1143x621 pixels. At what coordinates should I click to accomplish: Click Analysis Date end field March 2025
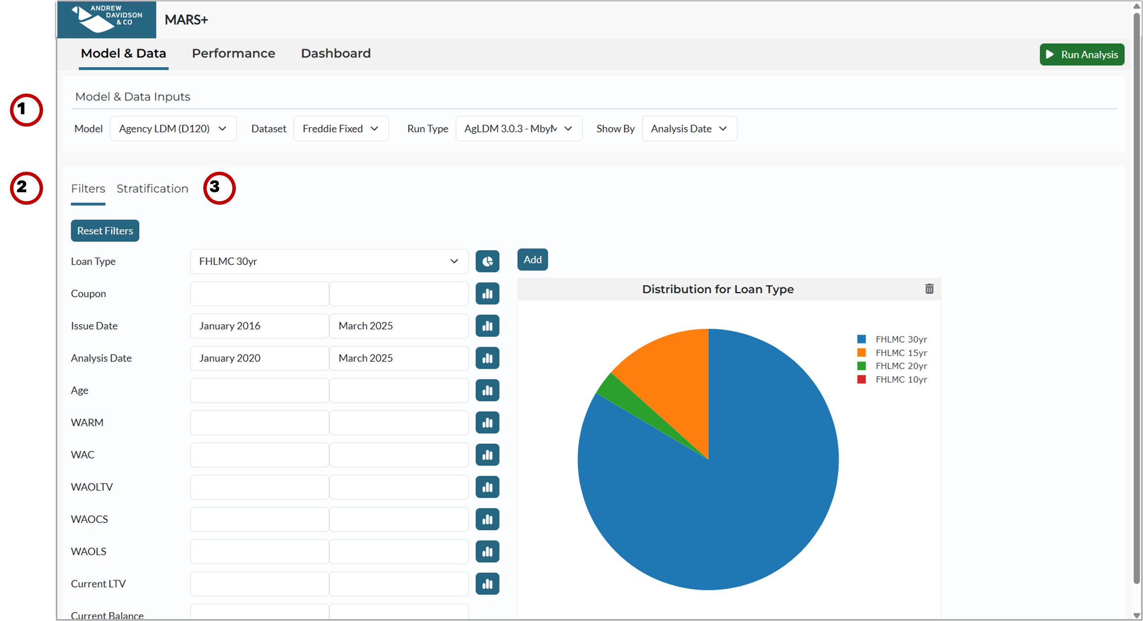(399, 358)
